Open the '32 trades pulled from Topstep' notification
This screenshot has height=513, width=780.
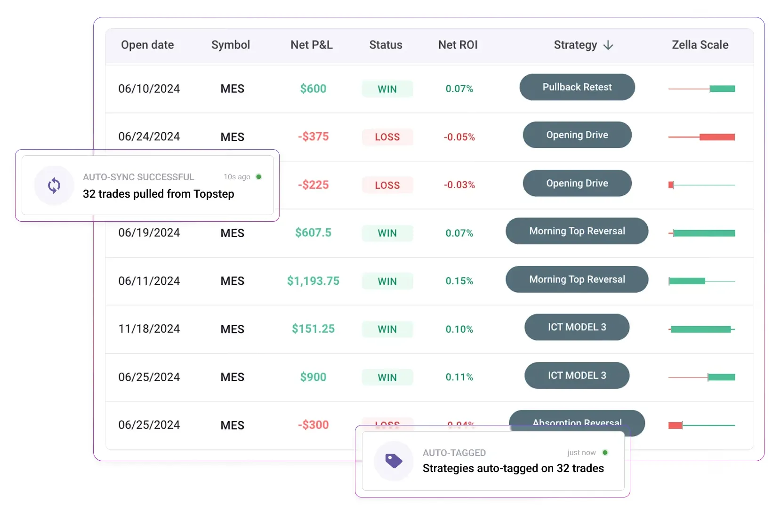coord(148,185)
